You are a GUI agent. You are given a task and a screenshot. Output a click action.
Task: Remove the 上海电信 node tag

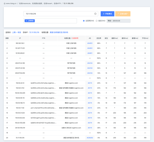click(26, 21)
